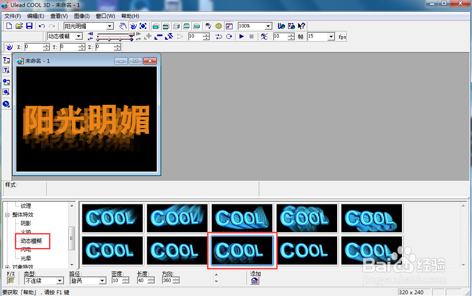
Task: Open the 类型 不连续 dropdown
Action: [x=60, y=281]
